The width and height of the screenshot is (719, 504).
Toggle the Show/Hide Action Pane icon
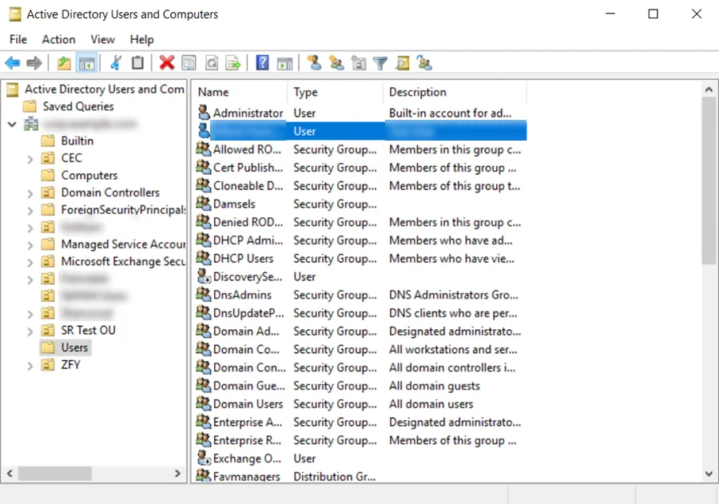click(284, 63)
